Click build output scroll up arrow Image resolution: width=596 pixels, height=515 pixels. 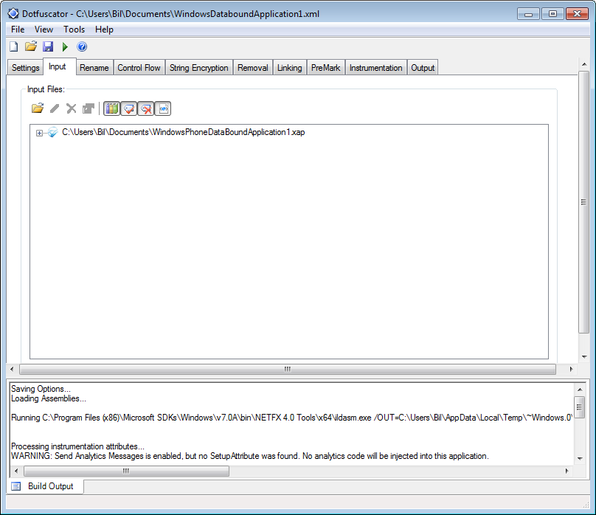580,389
